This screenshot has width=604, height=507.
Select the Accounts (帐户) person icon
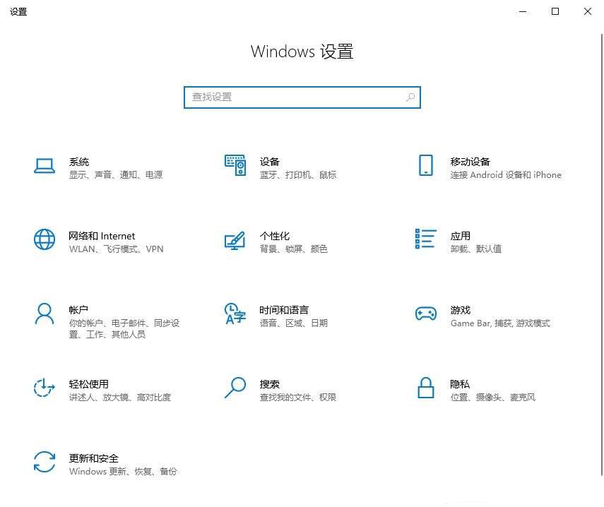tap(45, 314)
